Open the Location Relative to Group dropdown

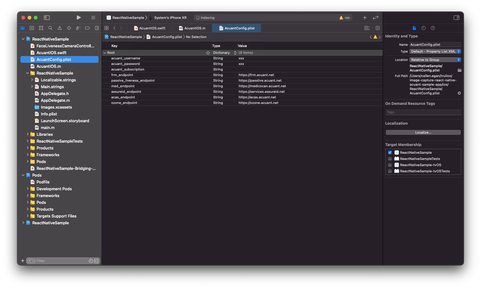tap(435, 60)
